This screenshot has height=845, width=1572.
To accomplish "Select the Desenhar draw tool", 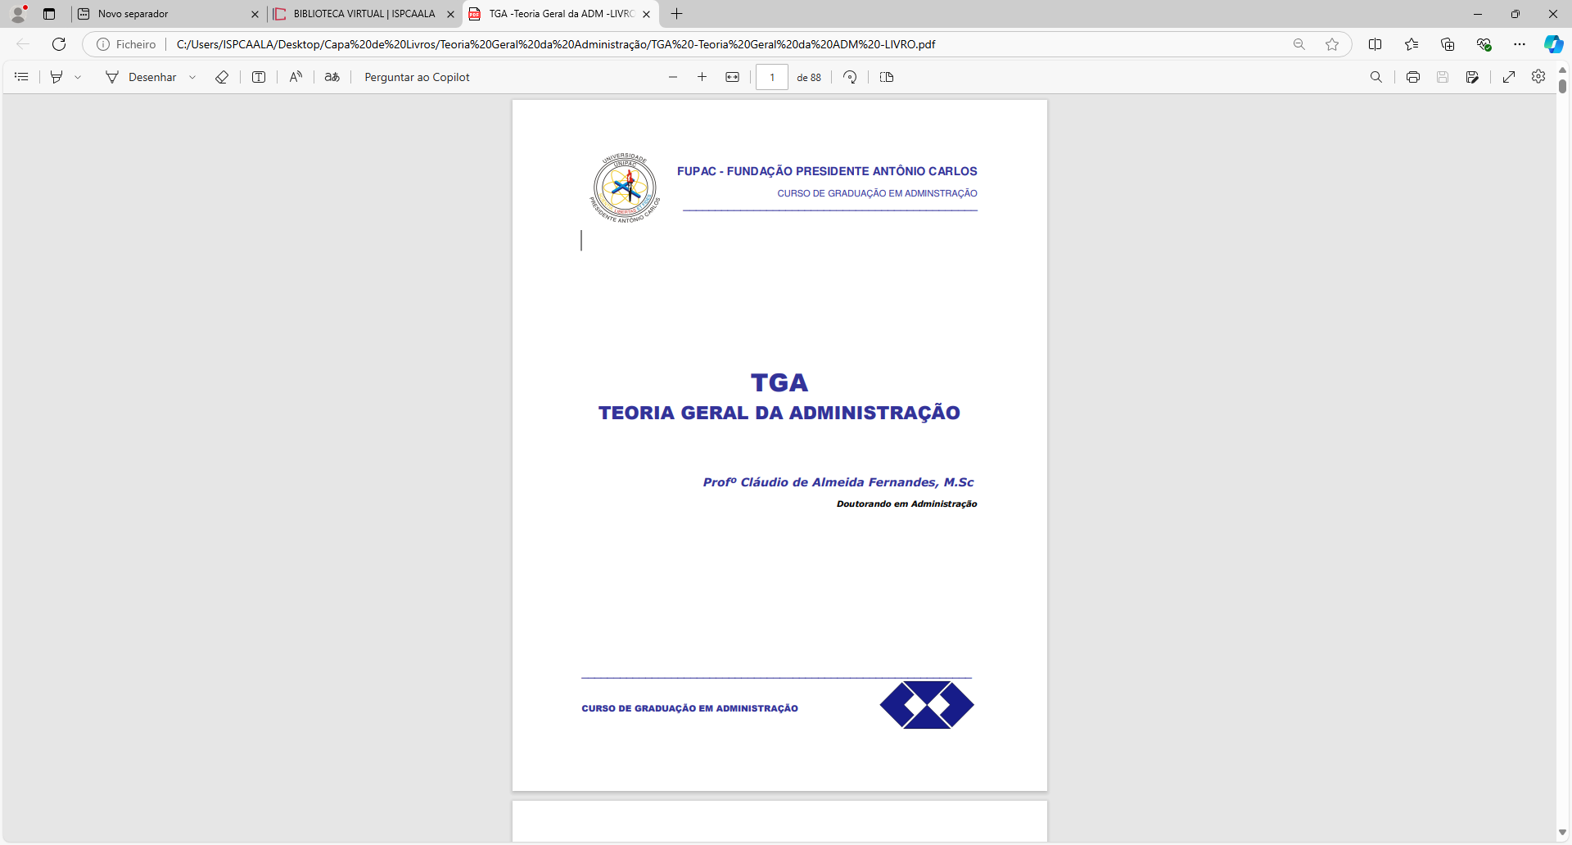I will pos(141,77).
